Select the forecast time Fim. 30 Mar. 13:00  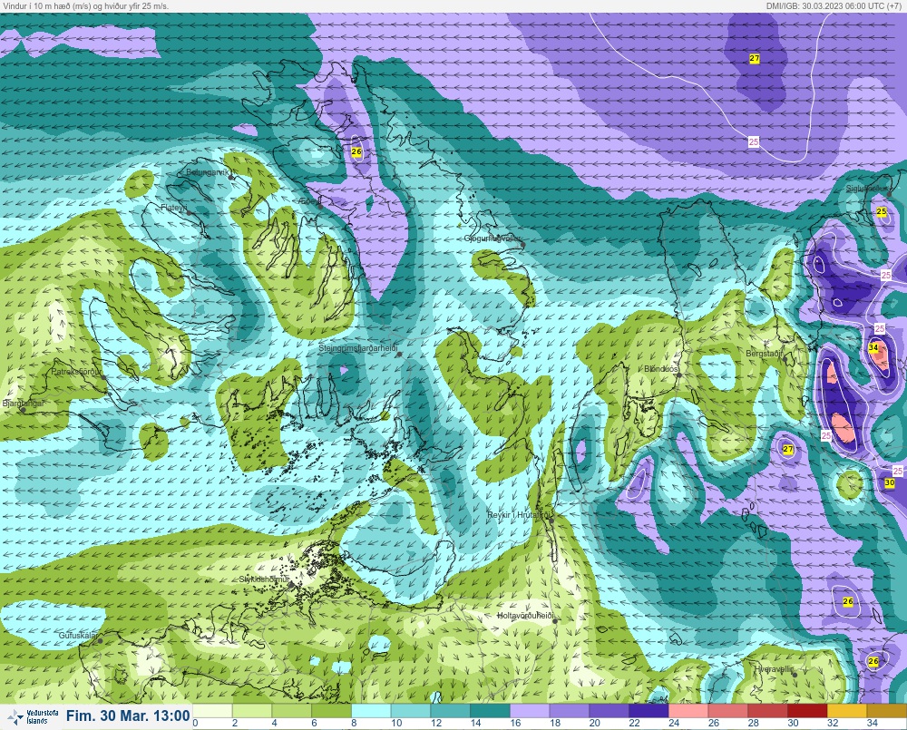click(x=128, y=716)
